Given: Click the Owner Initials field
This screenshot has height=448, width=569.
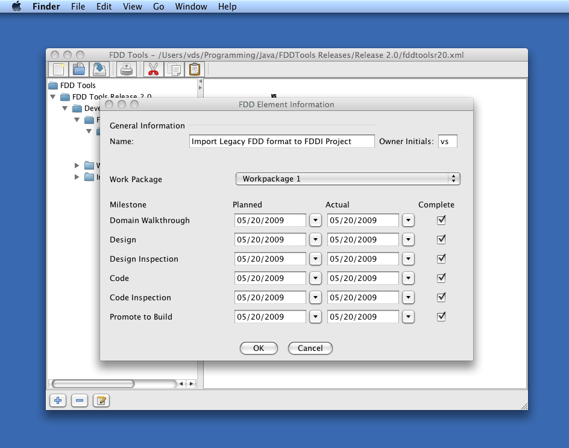Looking at the screenshot, I should [448, 141].
